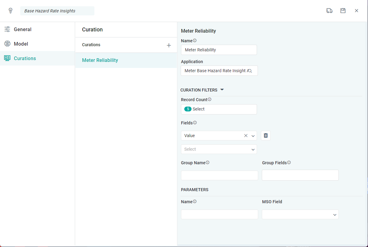Click the Base Hazard Rate Insights title field
368x247 pixels.
[57, 11]
